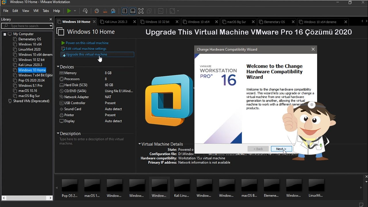The height and width of the screenshot is (207, 368).
Task: Open the Help menu
Action: click(x=57, y=11)
